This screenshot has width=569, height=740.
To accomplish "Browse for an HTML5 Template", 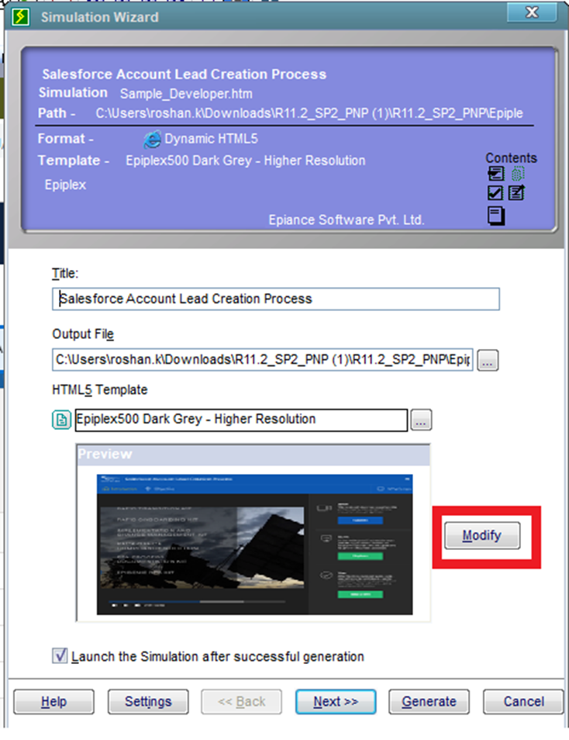I will [421, 420].
